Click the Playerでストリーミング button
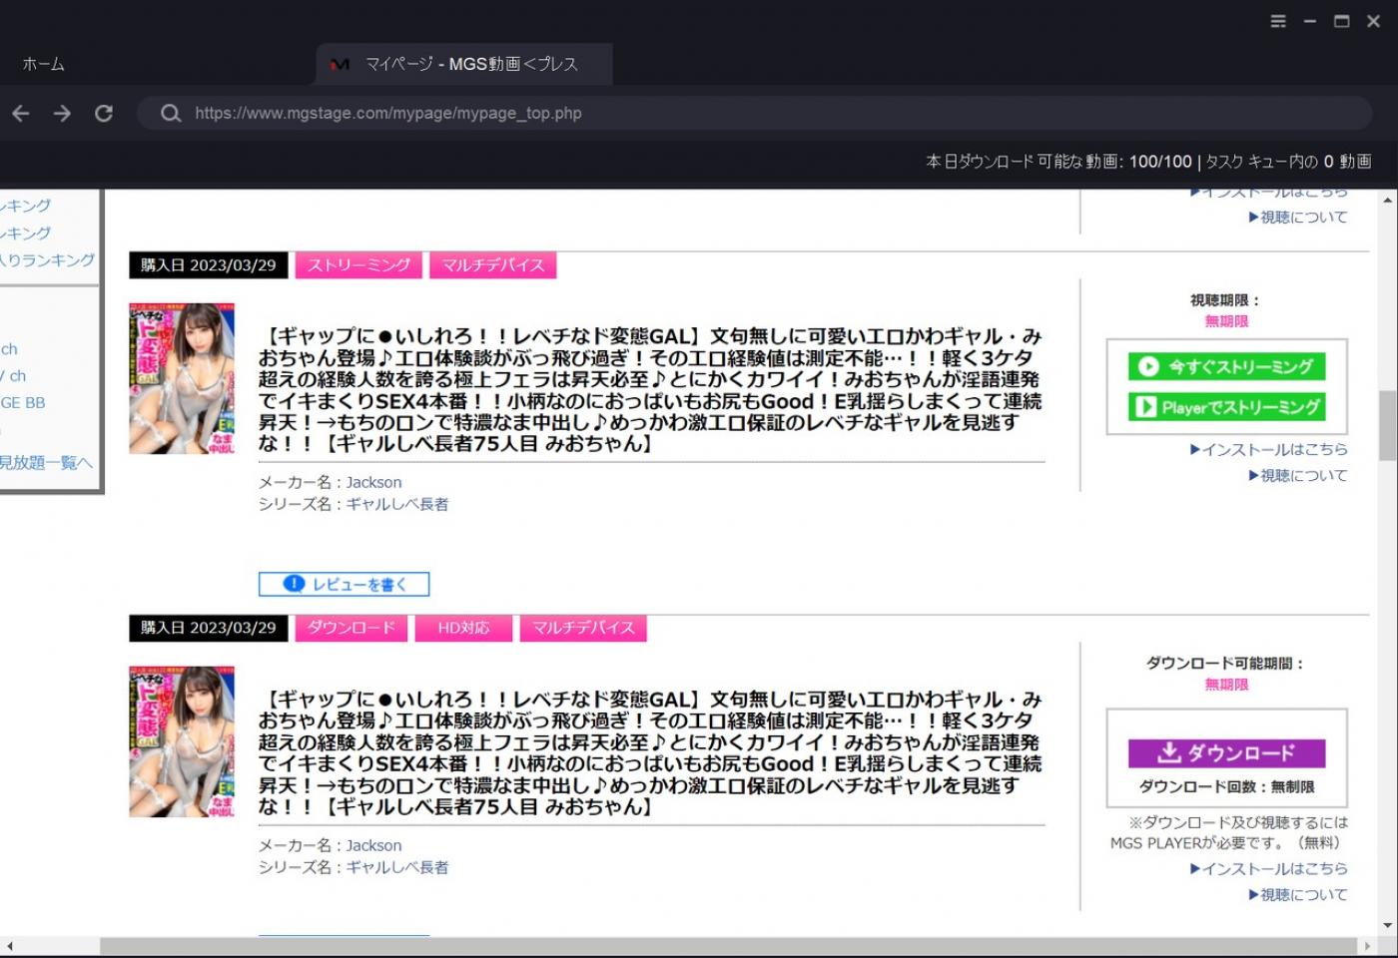The height and width of the screenshot is (958, 1398). pos(1226,407)
